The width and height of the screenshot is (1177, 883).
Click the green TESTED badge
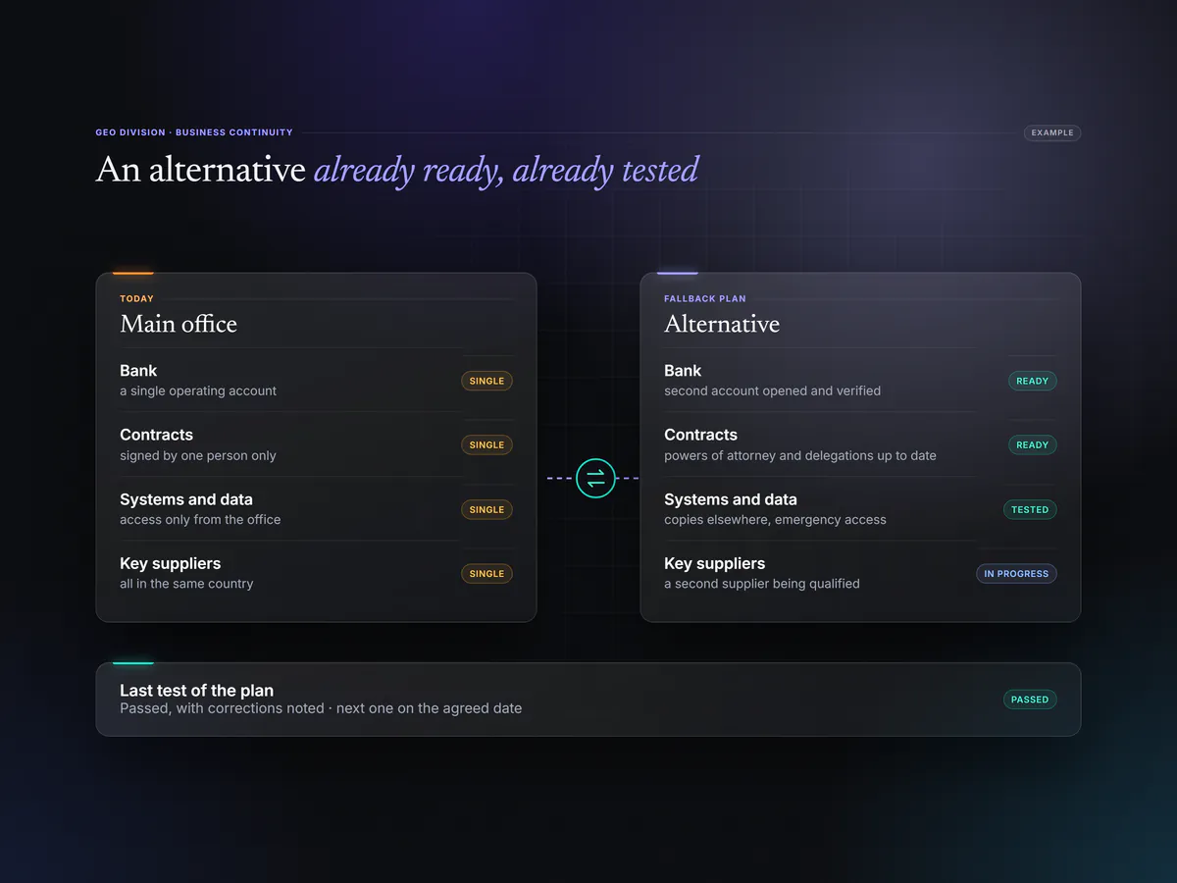1030,509
